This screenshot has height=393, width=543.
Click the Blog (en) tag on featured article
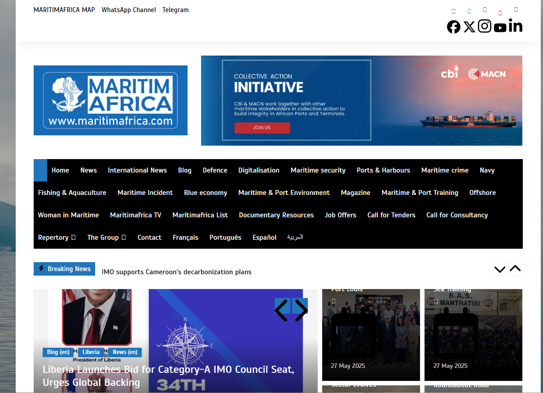[x=58, y=352]
